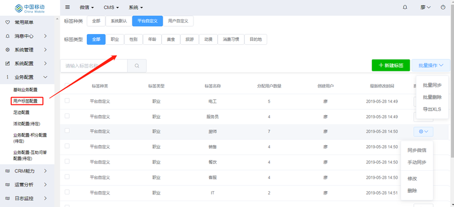Select 批量同步 from the batch menu

(432, 85)
